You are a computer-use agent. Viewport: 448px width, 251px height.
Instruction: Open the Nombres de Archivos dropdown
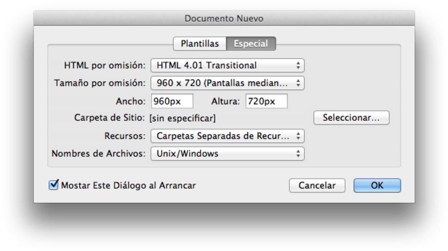pos(227,154)
